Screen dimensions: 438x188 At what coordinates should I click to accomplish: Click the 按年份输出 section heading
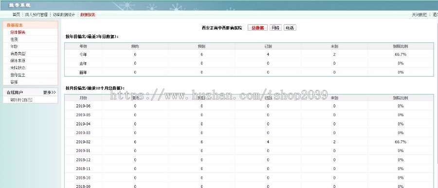[x=92, y=36]
